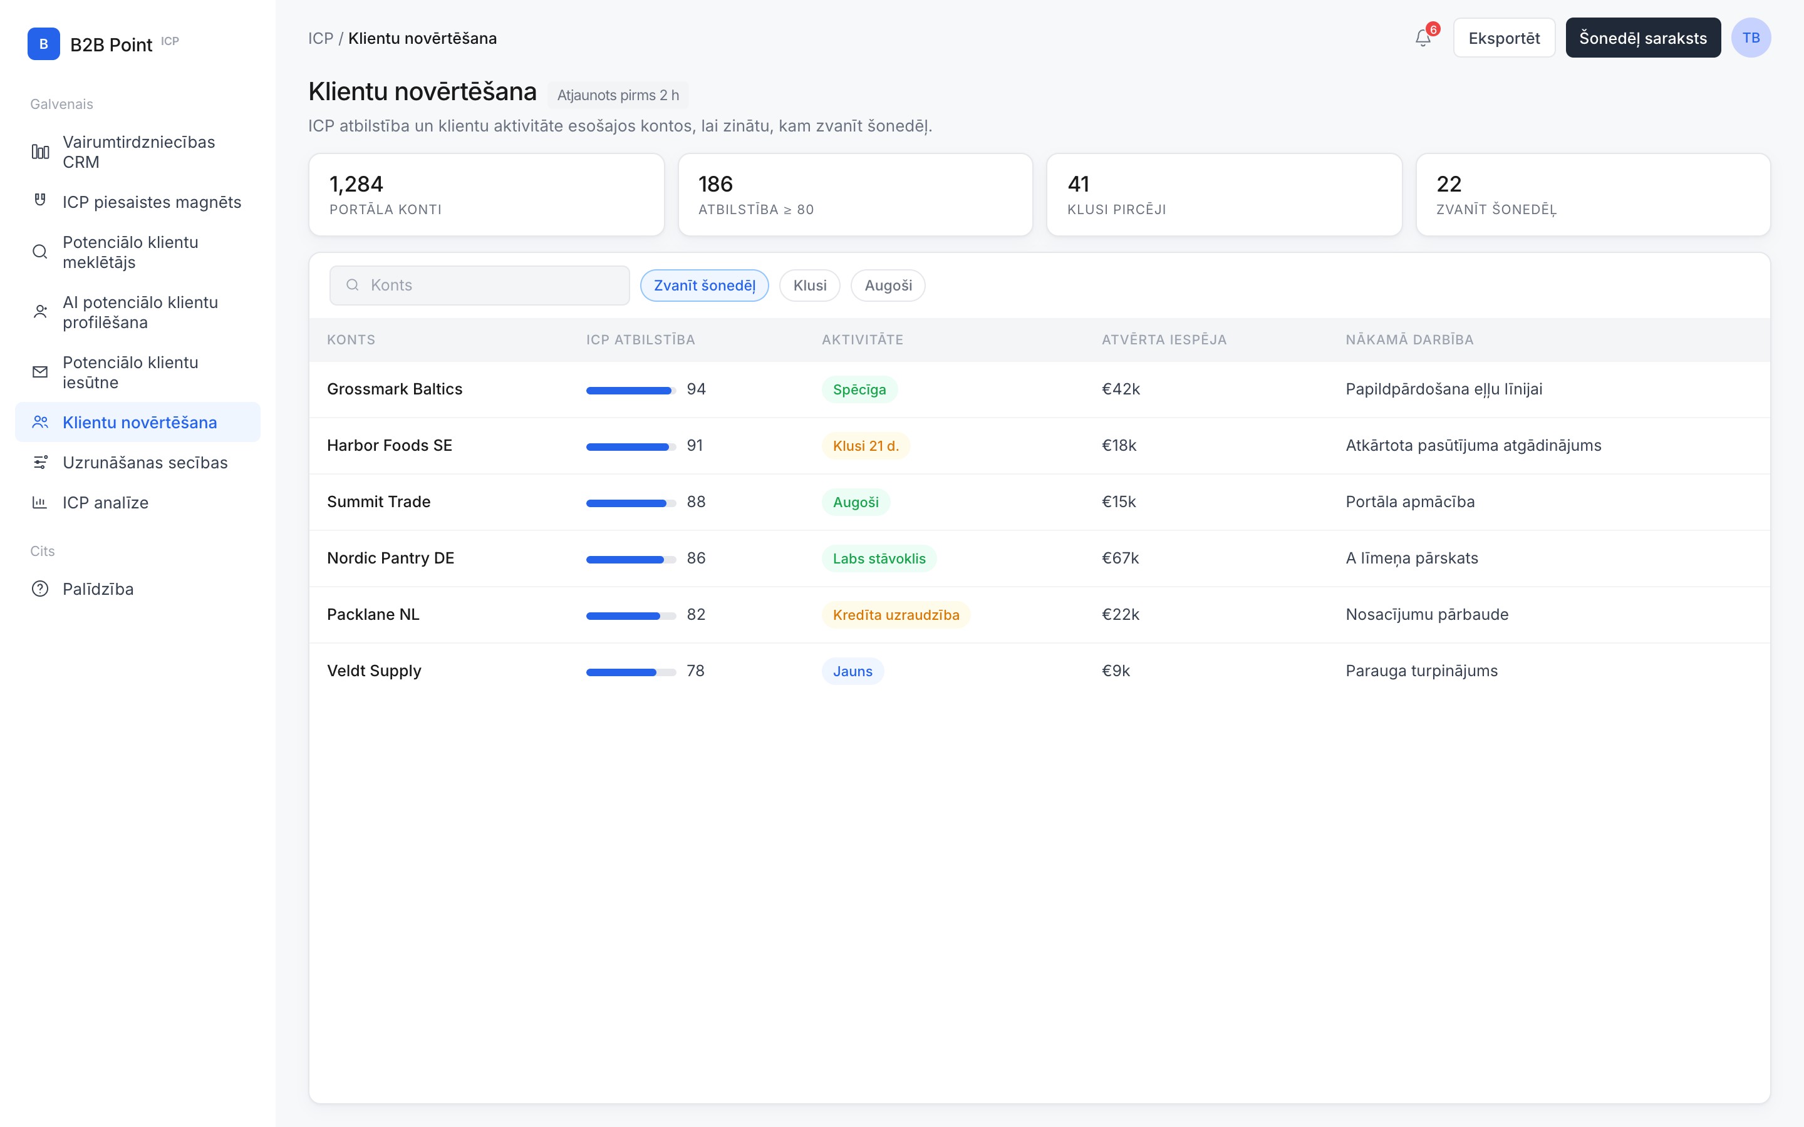
Task: Click the ICP ATBILSTĪBA column header
Action: click(640, 340)
